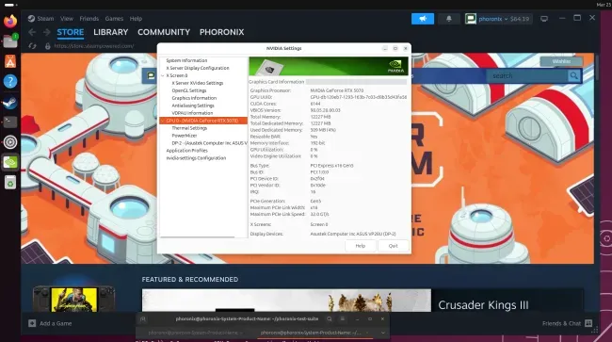
Task: Click the Steam icon in the dock
Action: (x=10, y=103)
